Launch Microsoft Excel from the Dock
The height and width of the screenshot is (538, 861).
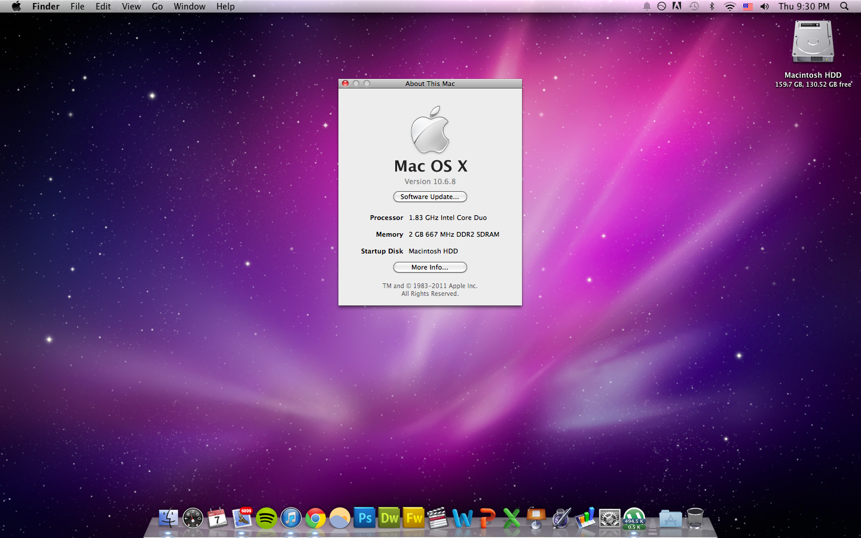click(512, 518)
